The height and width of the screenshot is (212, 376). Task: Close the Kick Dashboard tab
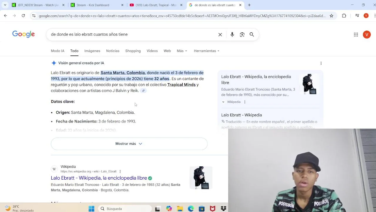pos(122,5)
